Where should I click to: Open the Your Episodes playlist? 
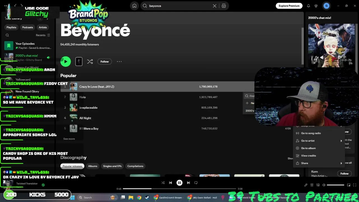click(x=28, y=45)
